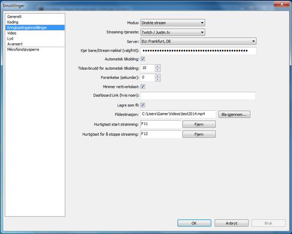
Task: Toggle the Minimer nettverkslast checkbox
Action: click(143, 87)
